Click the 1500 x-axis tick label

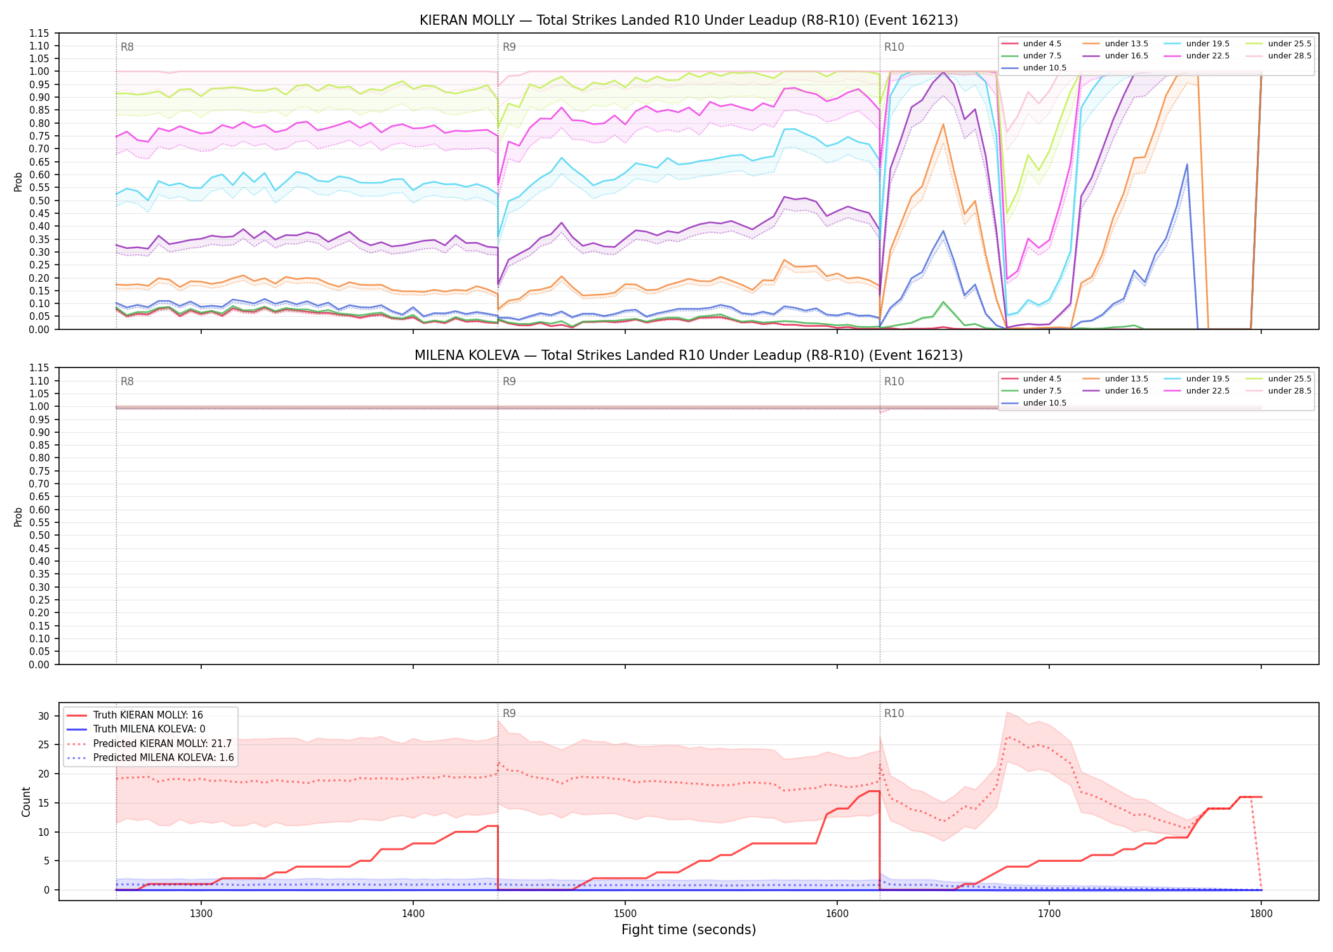625,913
